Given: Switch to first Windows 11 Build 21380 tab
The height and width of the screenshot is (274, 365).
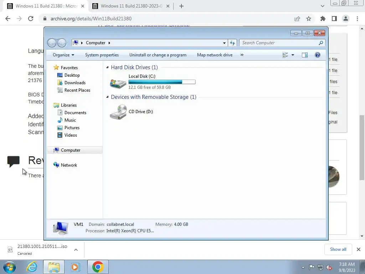Looking at the screenshot, I should coord(46,6).
